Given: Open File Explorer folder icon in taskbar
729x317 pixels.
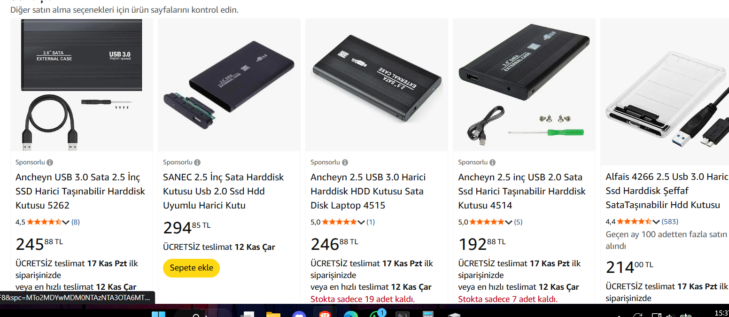Looking at the screenshot, I should pyautogui.click(x=273, y=314).
